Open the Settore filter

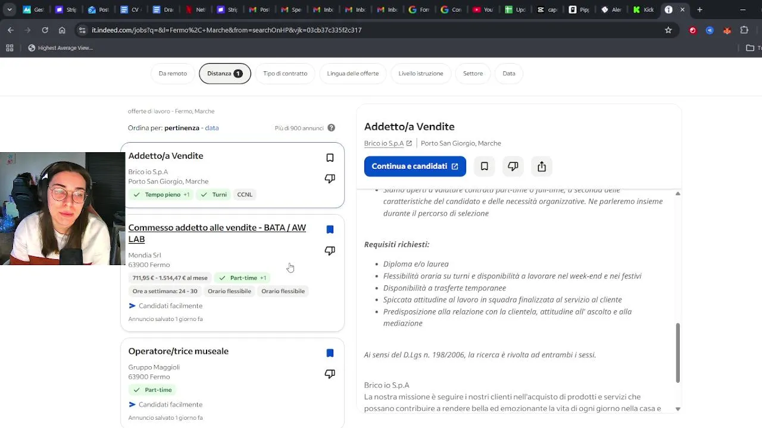tap(473, 74)
